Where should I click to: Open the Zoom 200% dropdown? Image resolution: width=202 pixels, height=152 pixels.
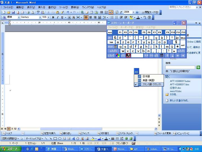pos(133,12)
